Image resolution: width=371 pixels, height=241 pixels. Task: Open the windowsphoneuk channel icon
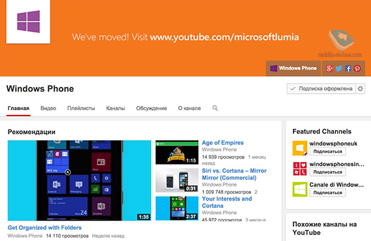click(299, 148)
